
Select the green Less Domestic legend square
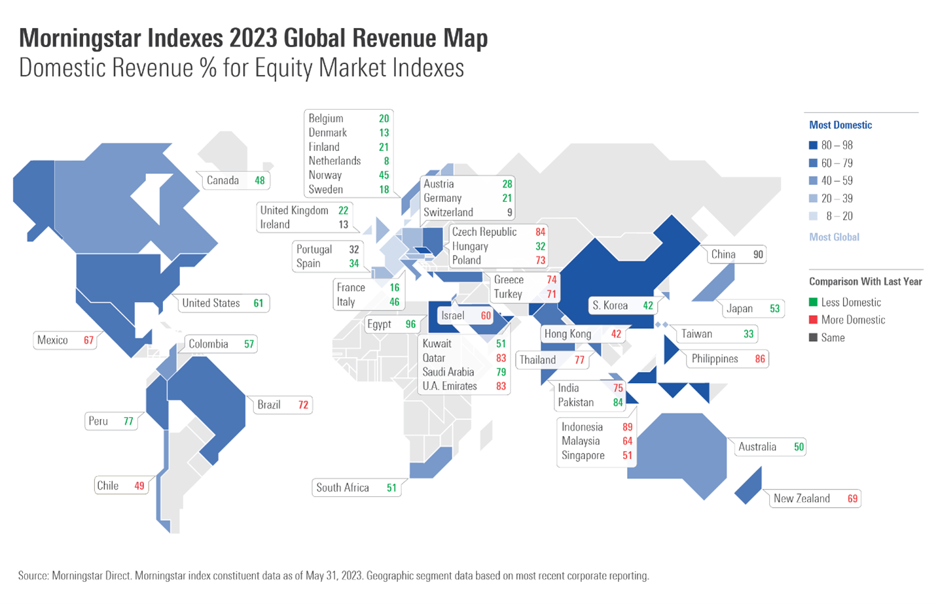(813, 302)
